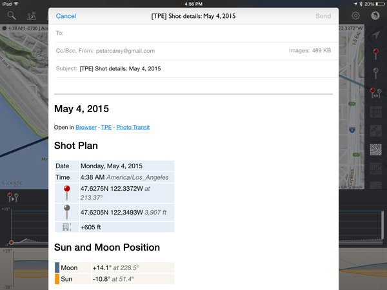Select the grey secondary pin icon
The width and height of the screenshot is (387, 290).
pos(376,73)
